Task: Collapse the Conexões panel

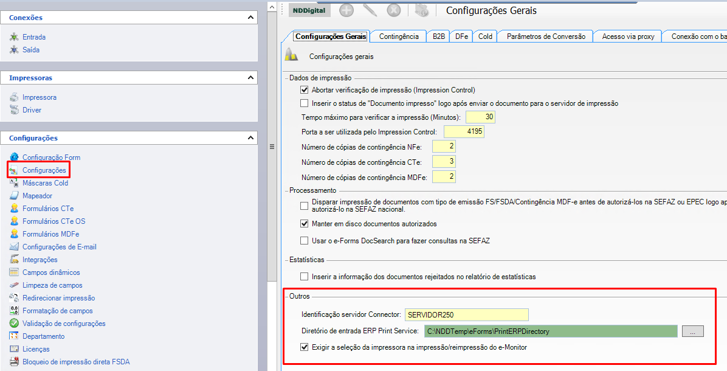Action: coord(251,18)
